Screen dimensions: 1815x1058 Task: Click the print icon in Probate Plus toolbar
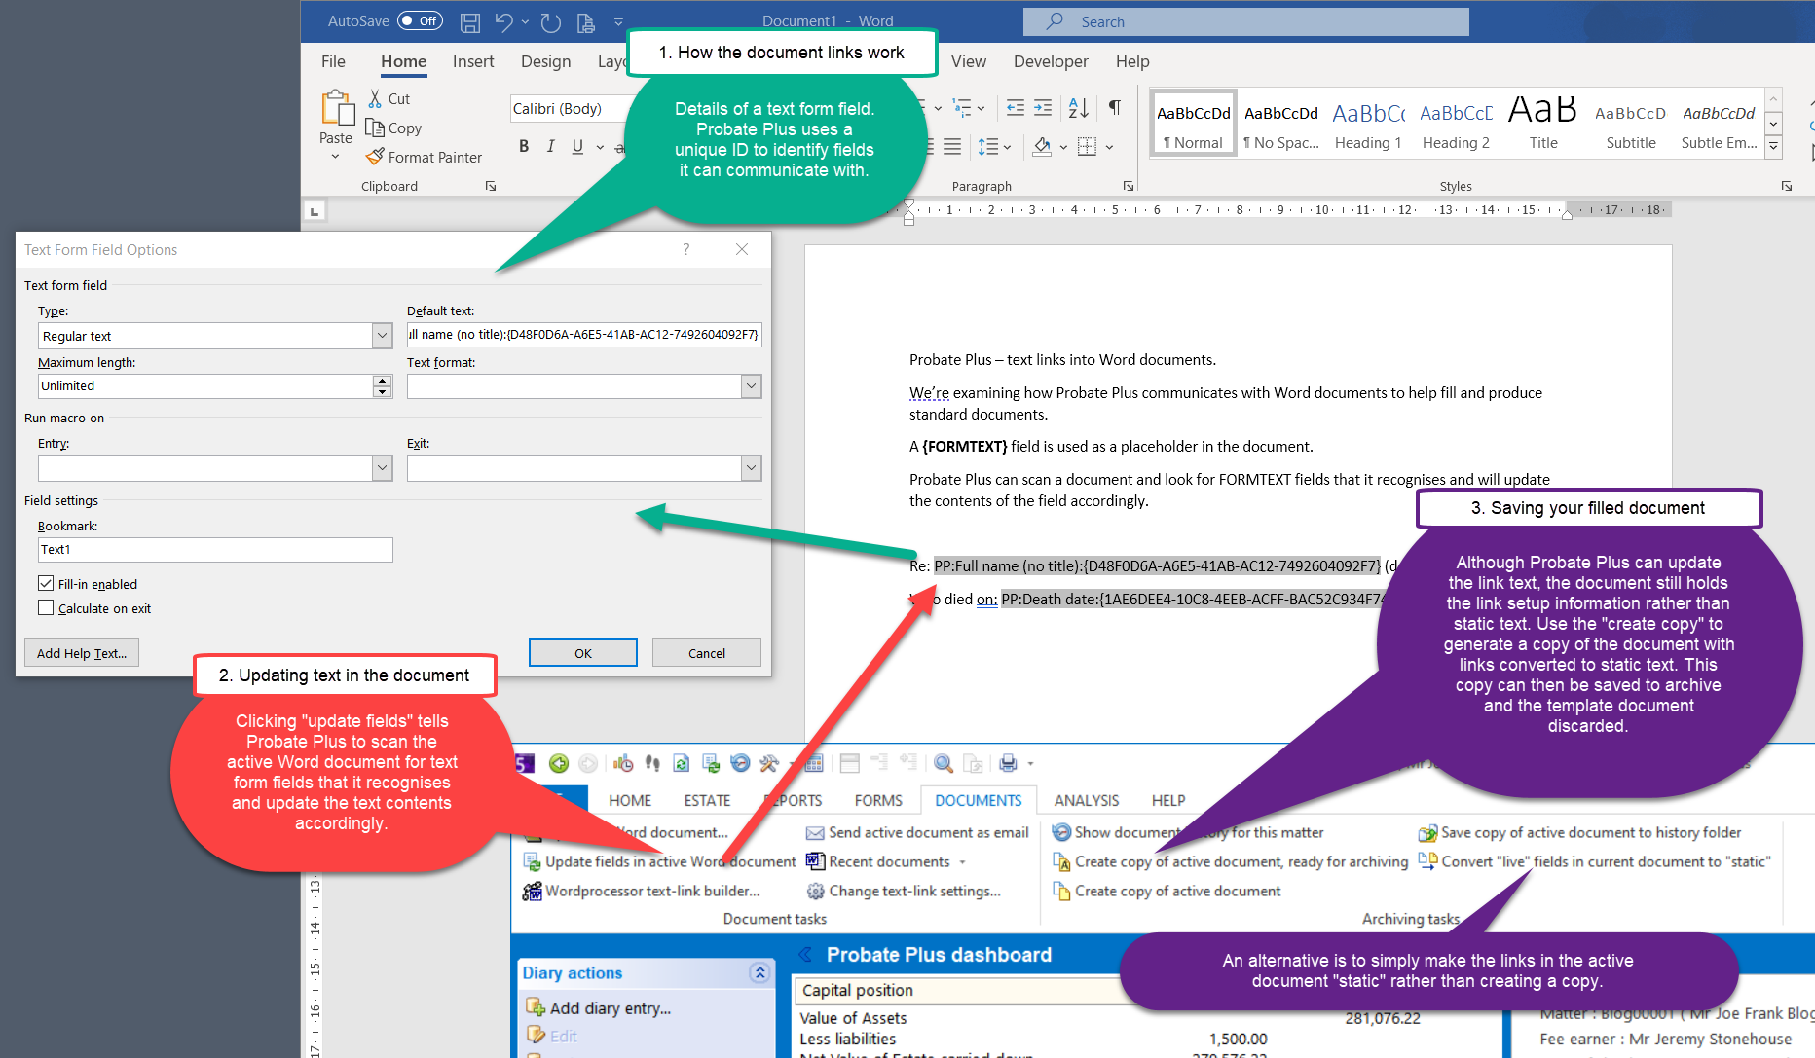[x=1008, y=763]
